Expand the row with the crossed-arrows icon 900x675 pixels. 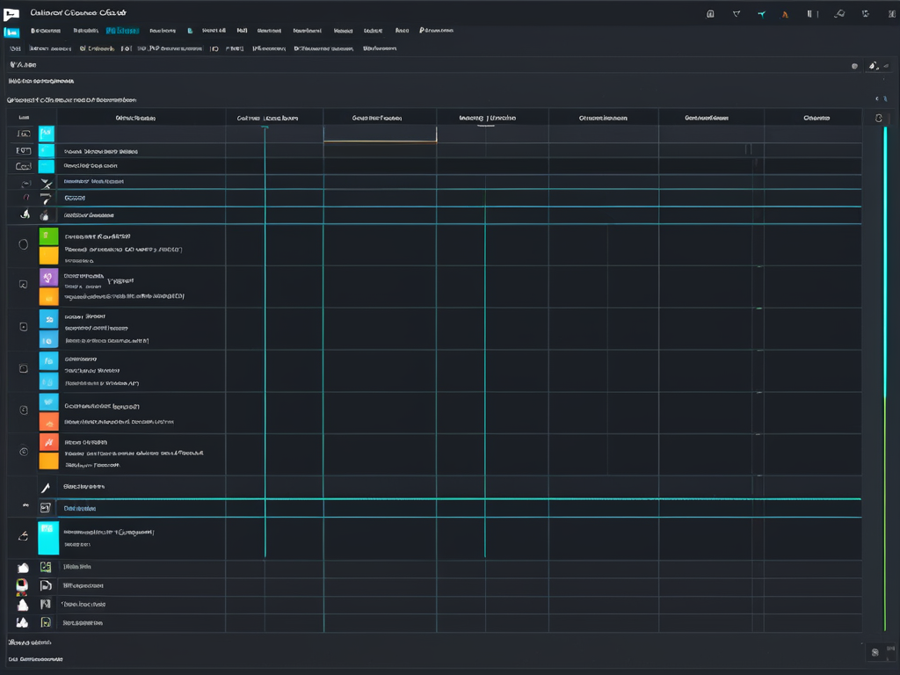click(x=46, y=183)
